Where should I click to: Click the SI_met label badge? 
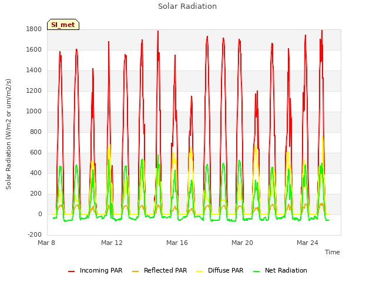tap(63, 25)
